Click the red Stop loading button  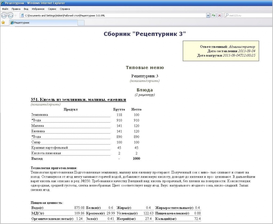pyautogui.click(x=220, y=15)
